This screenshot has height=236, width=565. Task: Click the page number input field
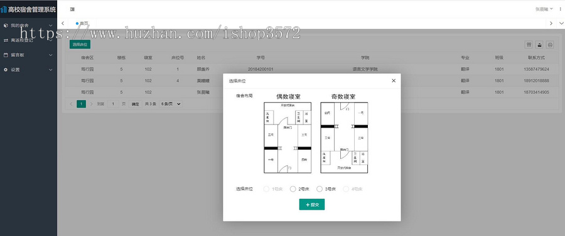113,104
